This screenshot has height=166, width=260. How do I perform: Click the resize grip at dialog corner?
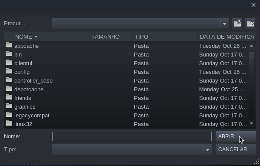coord(257,162)
